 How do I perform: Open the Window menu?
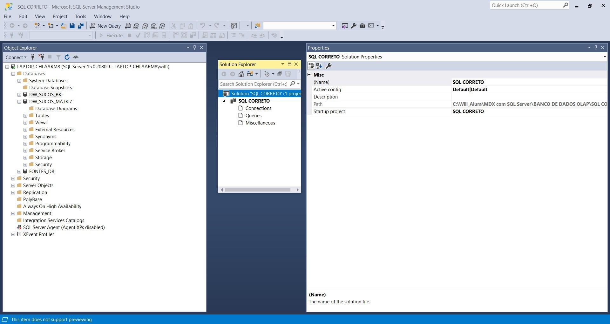103,16
